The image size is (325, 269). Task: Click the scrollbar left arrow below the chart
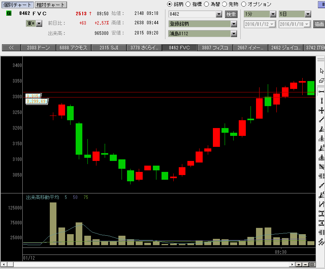coord(4,264)
